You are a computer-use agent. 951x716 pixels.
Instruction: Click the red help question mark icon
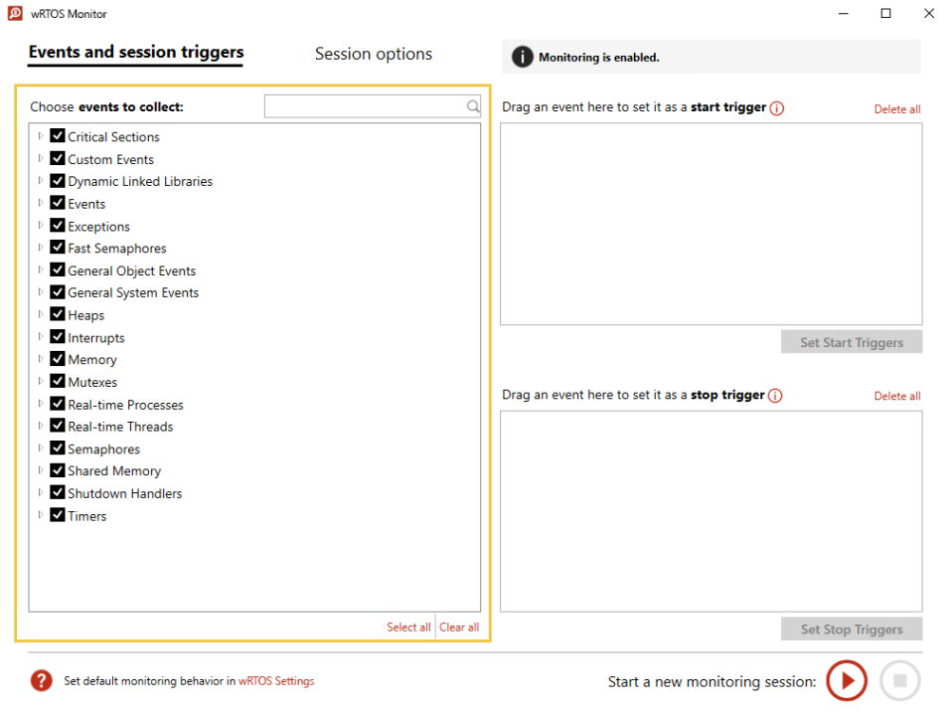(x=41, y=681)
